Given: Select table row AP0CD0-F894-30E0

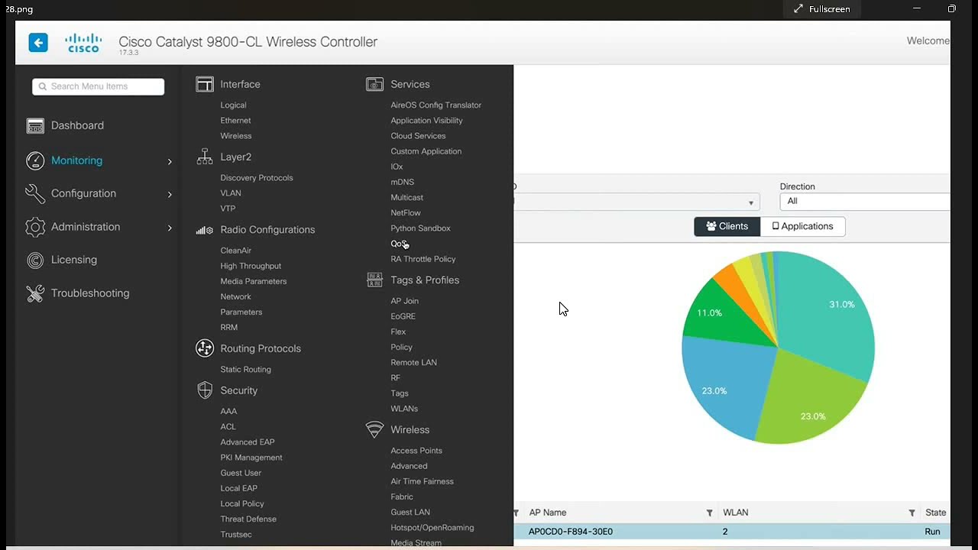Looking at the screenshot, I should [732, 532].
